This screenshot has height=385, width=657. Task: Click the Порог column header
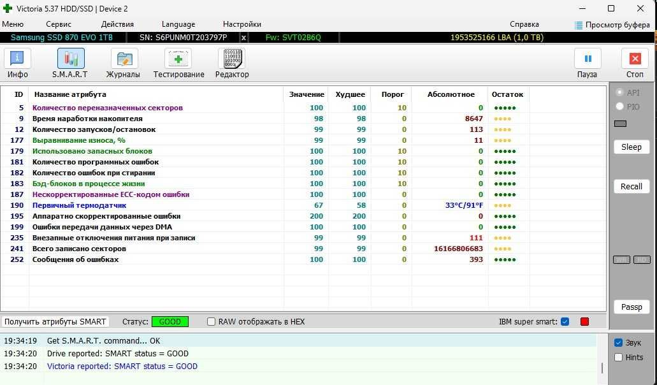coord(392,94)
